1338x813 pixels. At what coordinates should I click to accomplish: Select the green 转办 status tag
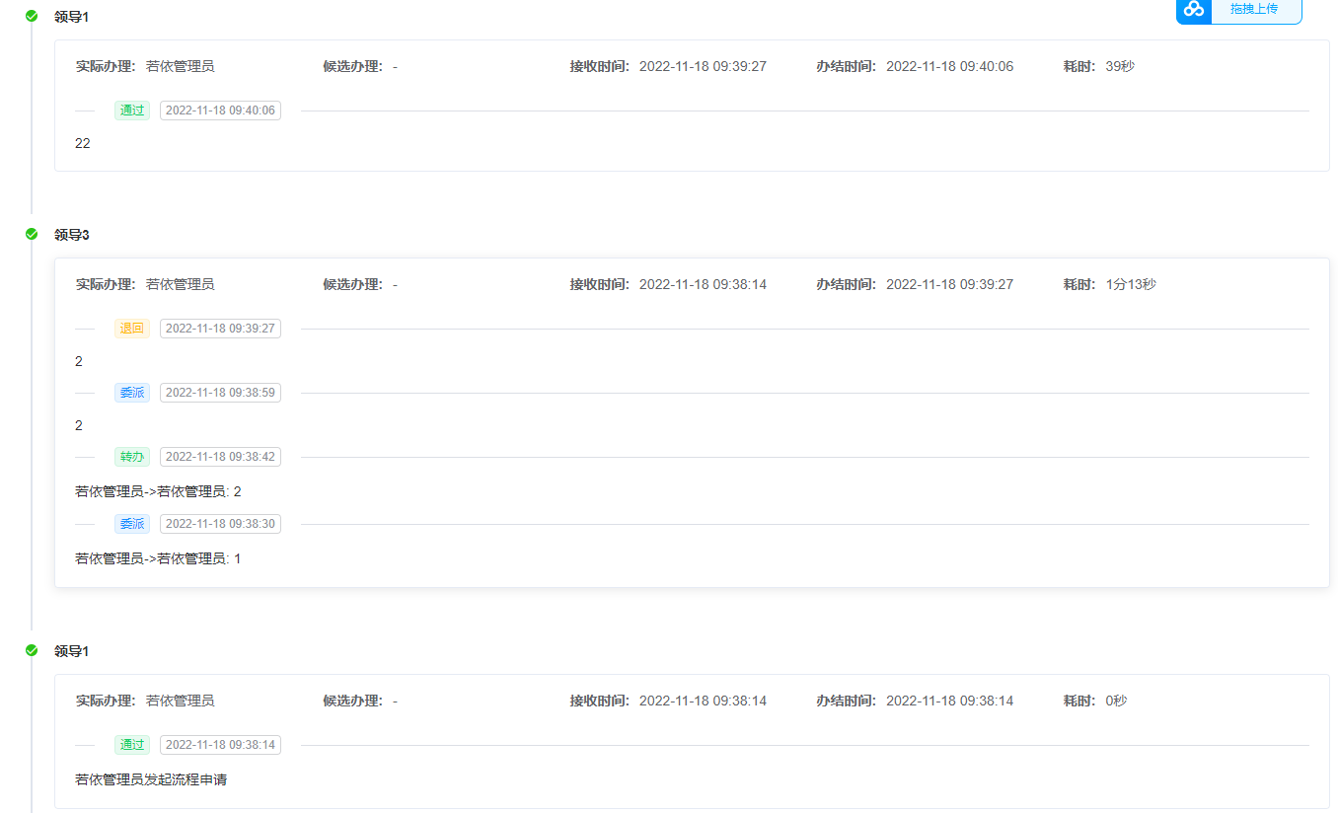pyautogui.click(x=132, y=457)
